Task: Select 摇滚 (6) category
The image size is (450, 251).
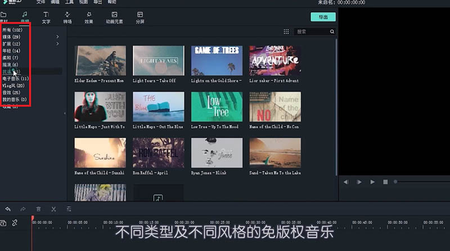Action: [10, 65]
